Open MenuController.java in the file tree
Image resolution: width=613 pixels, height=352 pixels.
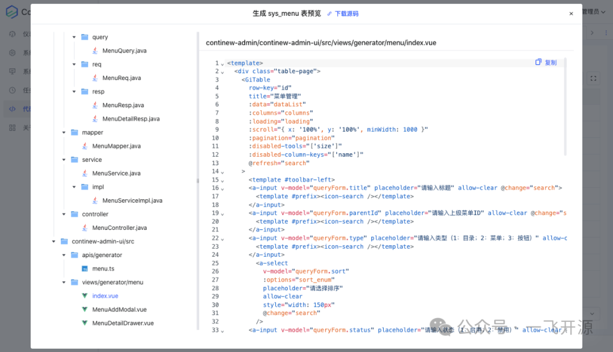click(x=119, y=228)
